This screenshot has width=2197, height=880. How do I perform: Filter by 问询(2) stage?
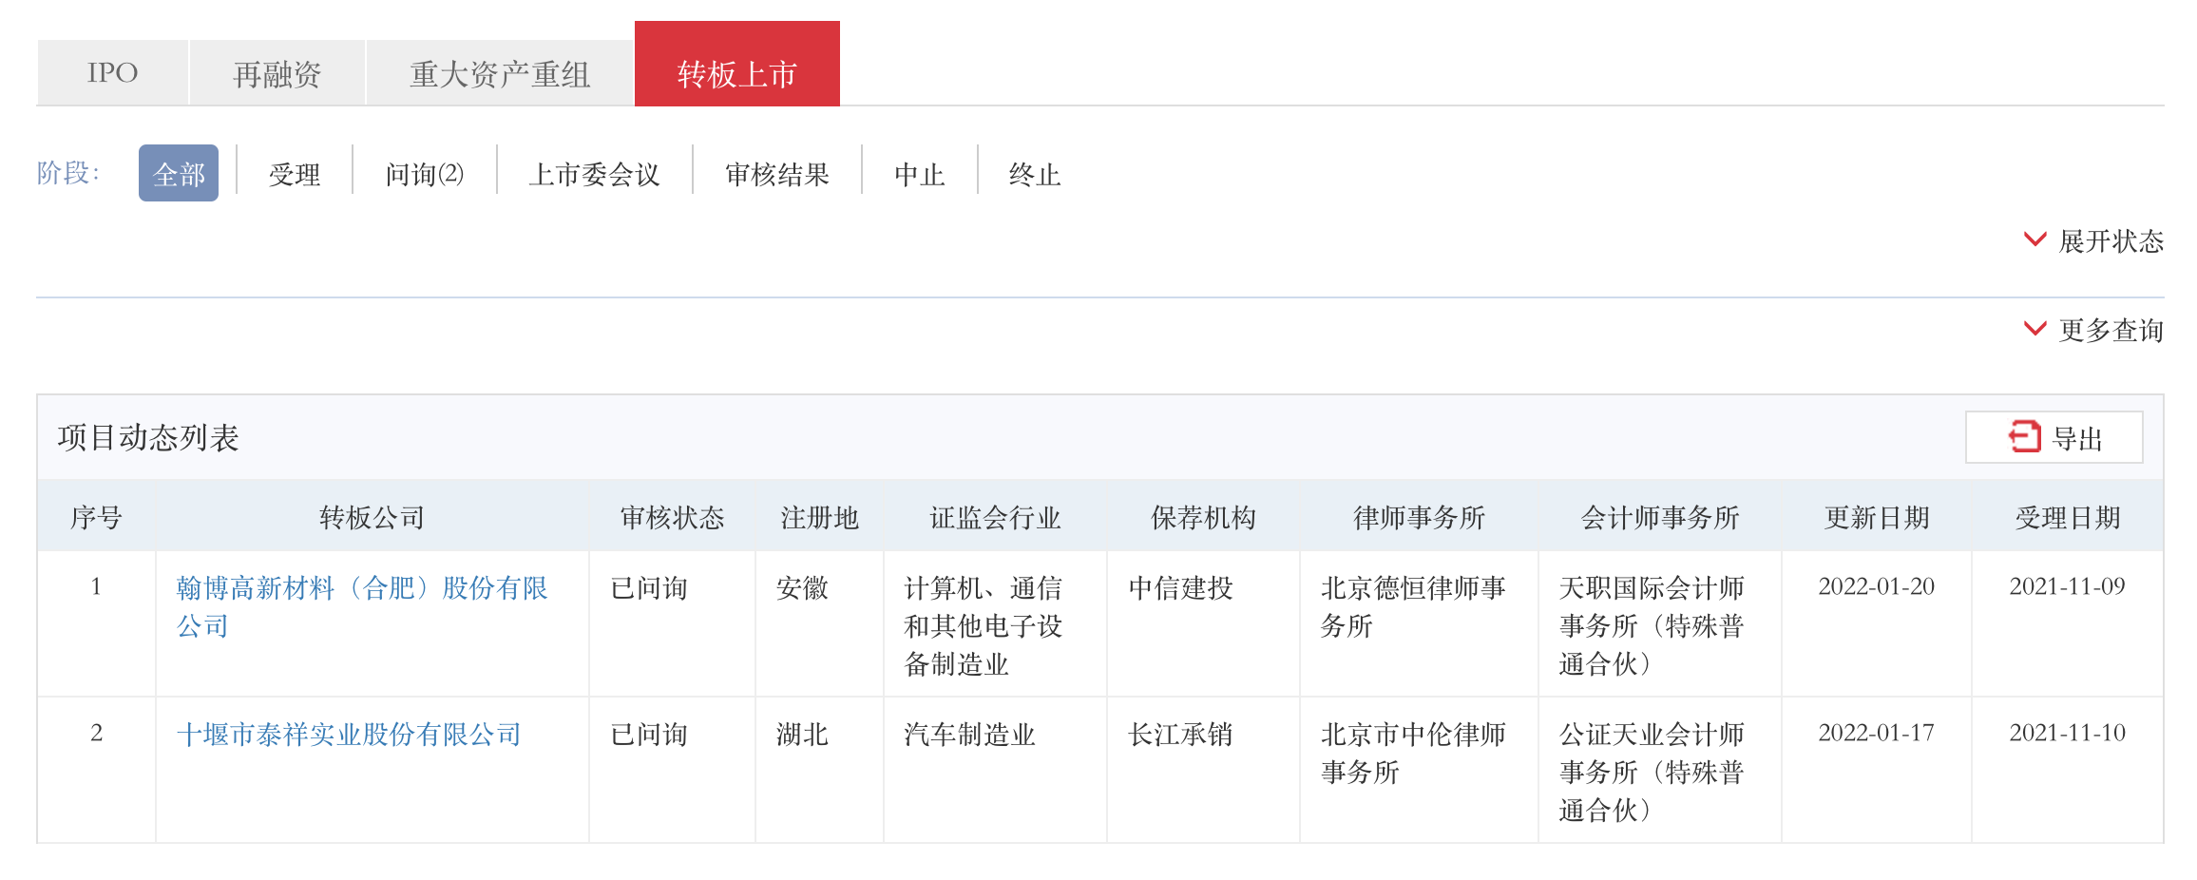point(424,174)
